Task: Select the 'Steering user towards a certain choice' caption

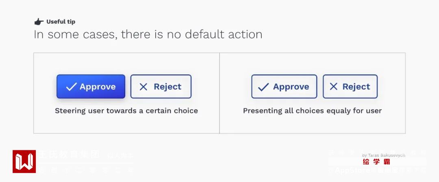Action: click(126, 110)
